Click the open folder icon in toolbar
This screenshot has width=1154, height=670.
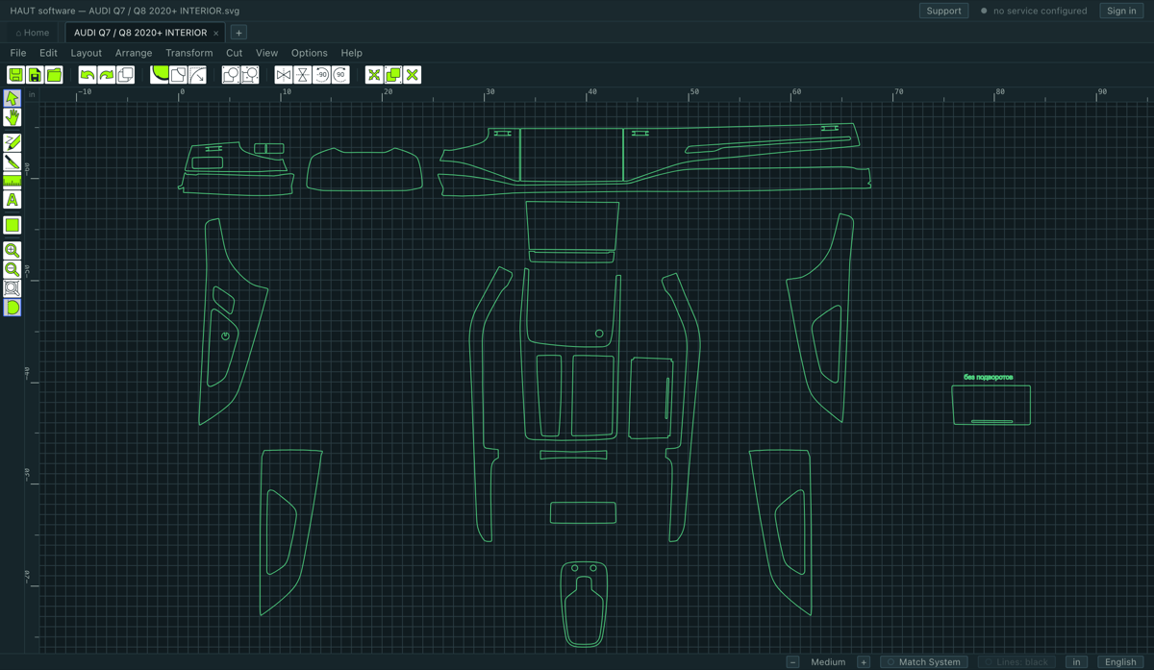coord(54,75)
